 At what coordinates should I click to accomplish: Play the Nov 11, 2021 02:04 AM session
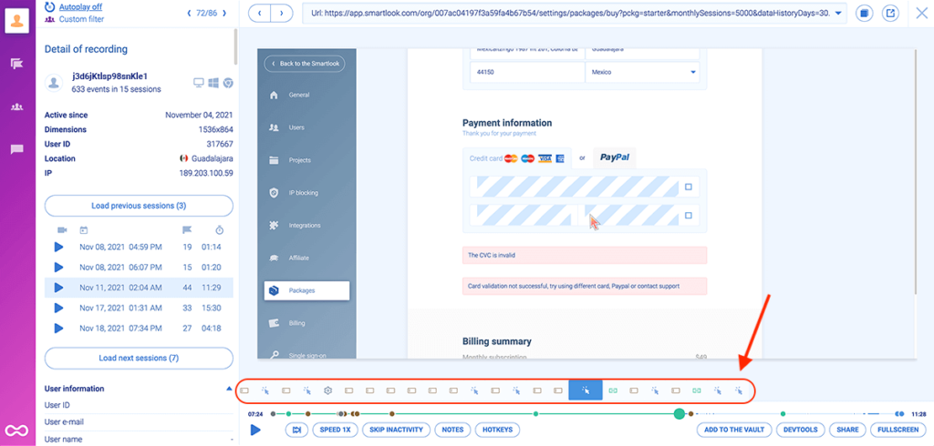(x=58, y=288)
